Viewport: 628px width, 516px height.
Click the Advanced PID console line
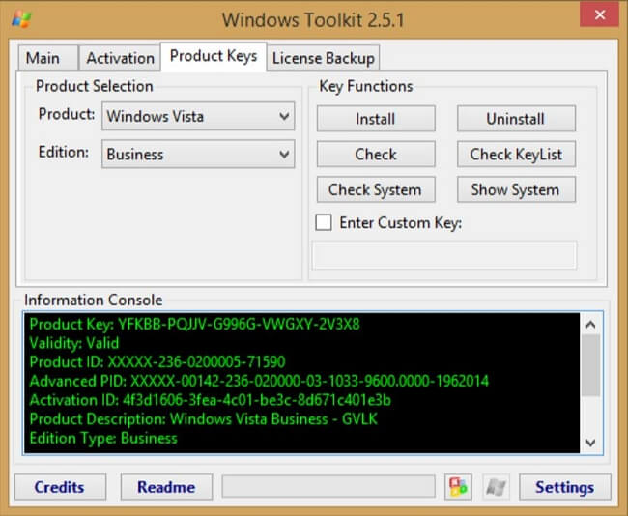(259, 381)
